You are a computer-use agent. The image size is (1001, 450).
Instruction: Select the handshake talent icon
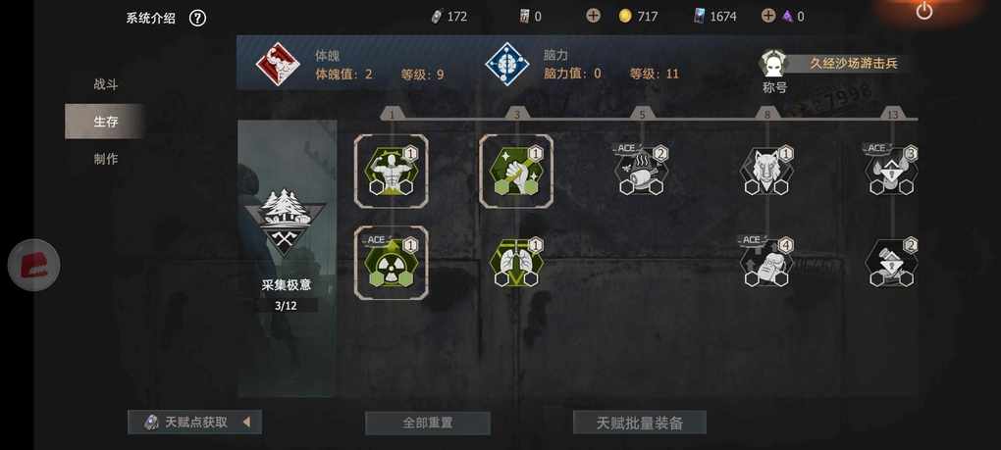pyautogui.click(x=516, y=171)
